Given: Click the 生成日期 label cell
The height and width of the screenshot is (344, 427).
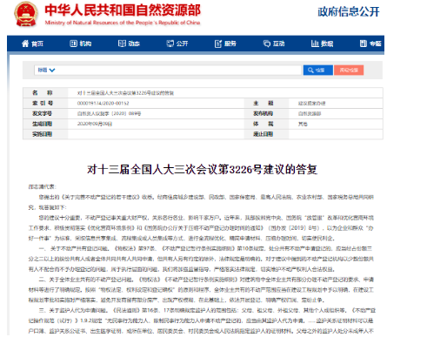Looking at the screenshot, I should pos(45,124).
